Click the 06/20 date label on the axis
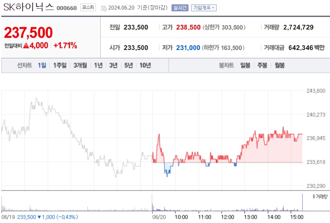330x223 pixels. [159, 217]
